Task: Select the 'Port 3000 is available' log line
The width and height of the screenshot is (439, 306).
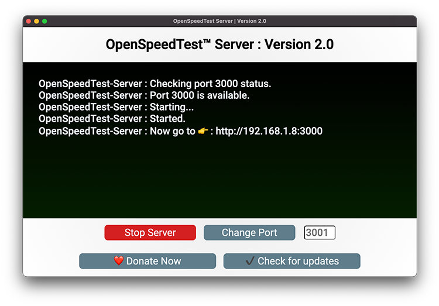Action: (144, 95)
